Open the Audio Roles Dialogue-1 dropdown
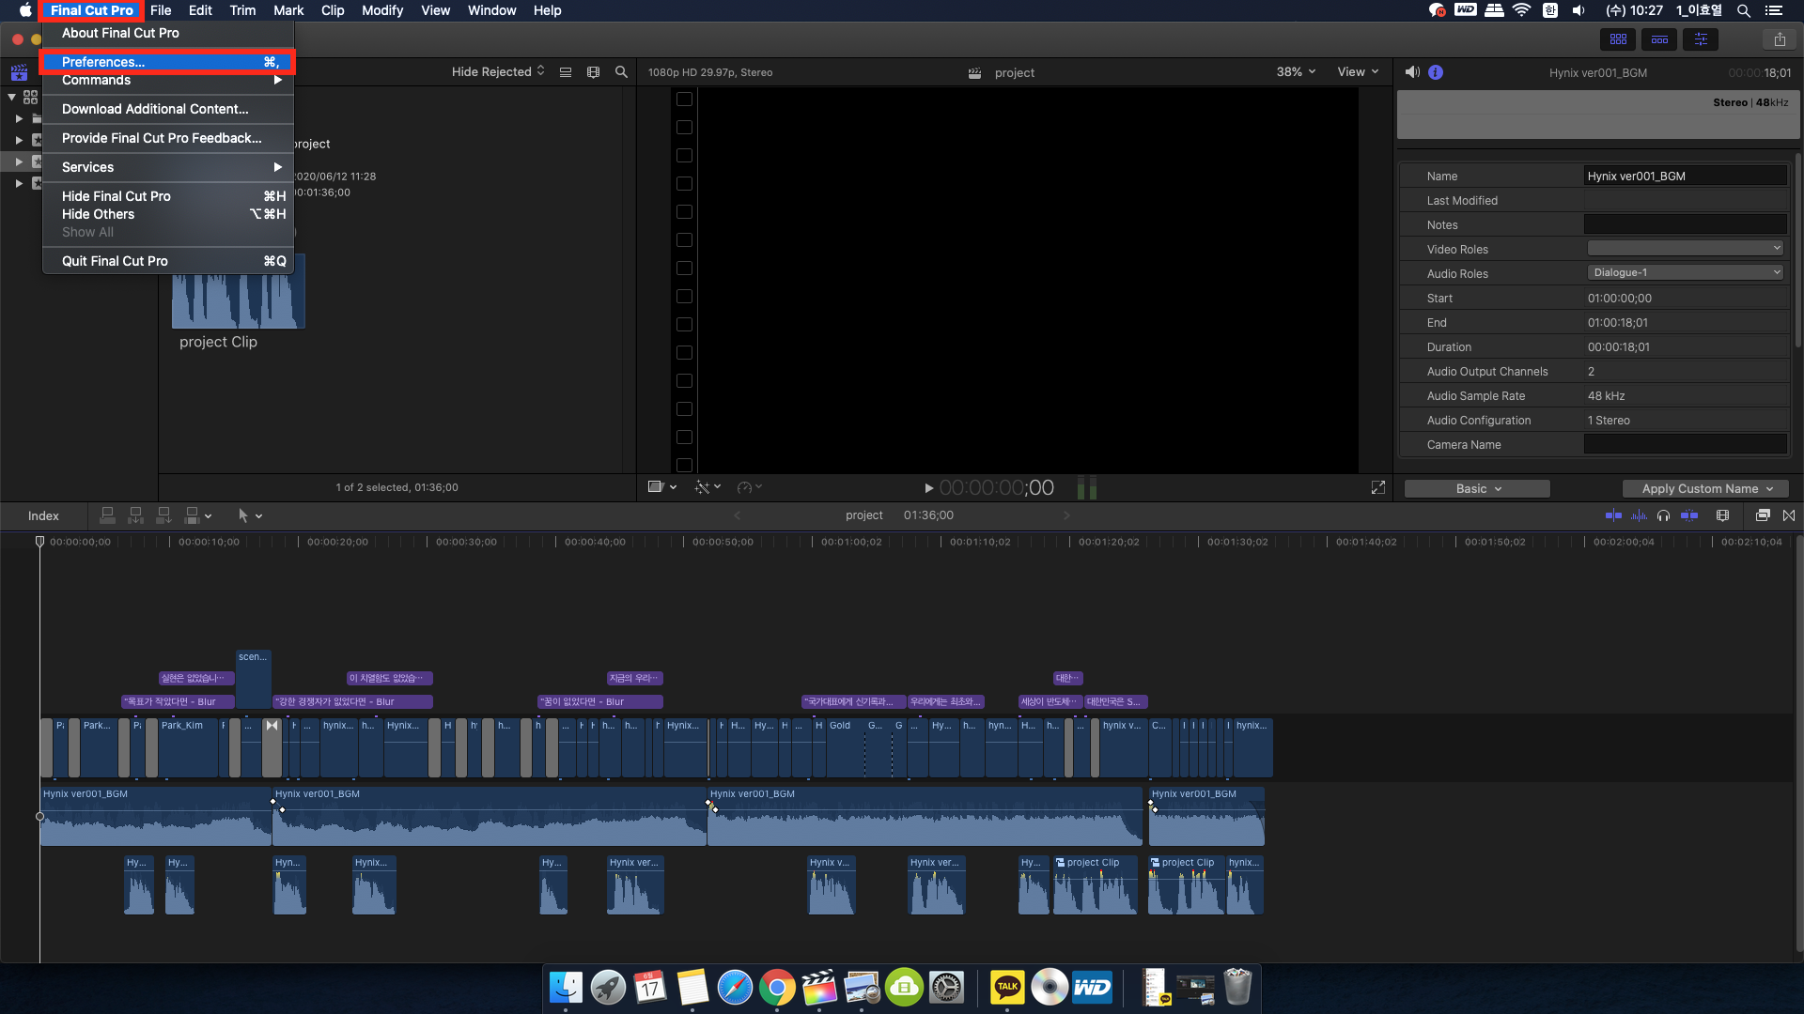 [x=1686, y=273]
